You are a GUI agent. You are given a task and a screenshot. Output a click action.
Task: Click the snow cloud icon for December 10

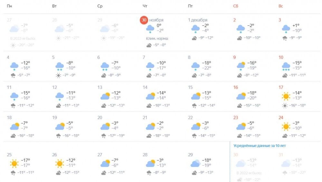tap(286, 67)
